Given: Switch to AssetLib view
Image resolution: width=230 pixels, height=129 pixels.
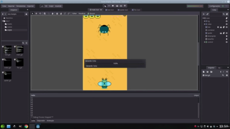Looking at the screenshot, I should tap(58, 6).
